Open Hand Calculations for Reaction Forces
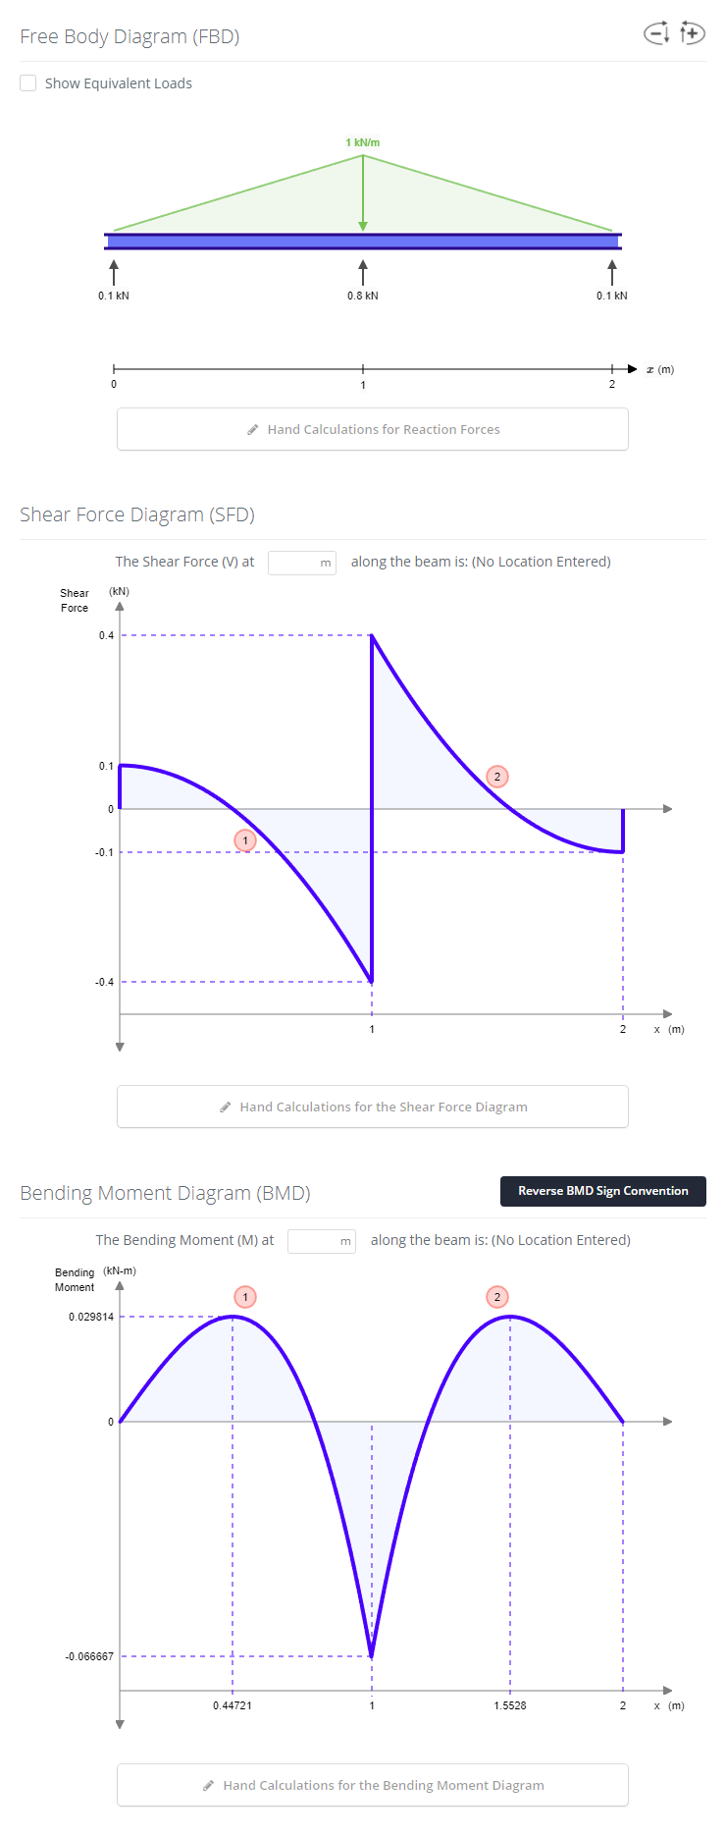Screen dimensions: 726x1836 pos(373,429)
